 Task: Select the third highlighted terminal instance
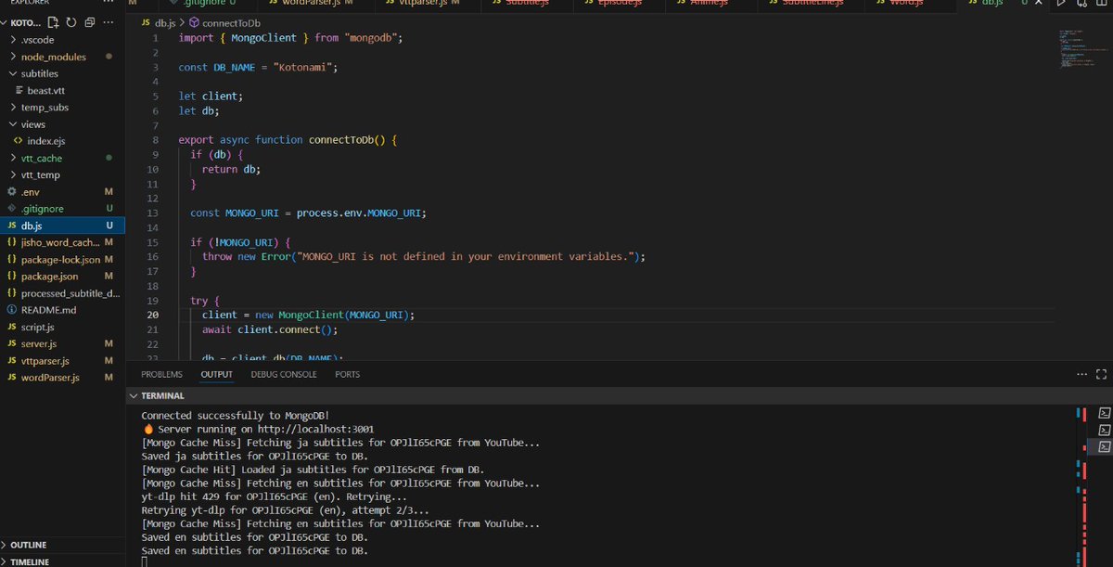point(1104,446)
